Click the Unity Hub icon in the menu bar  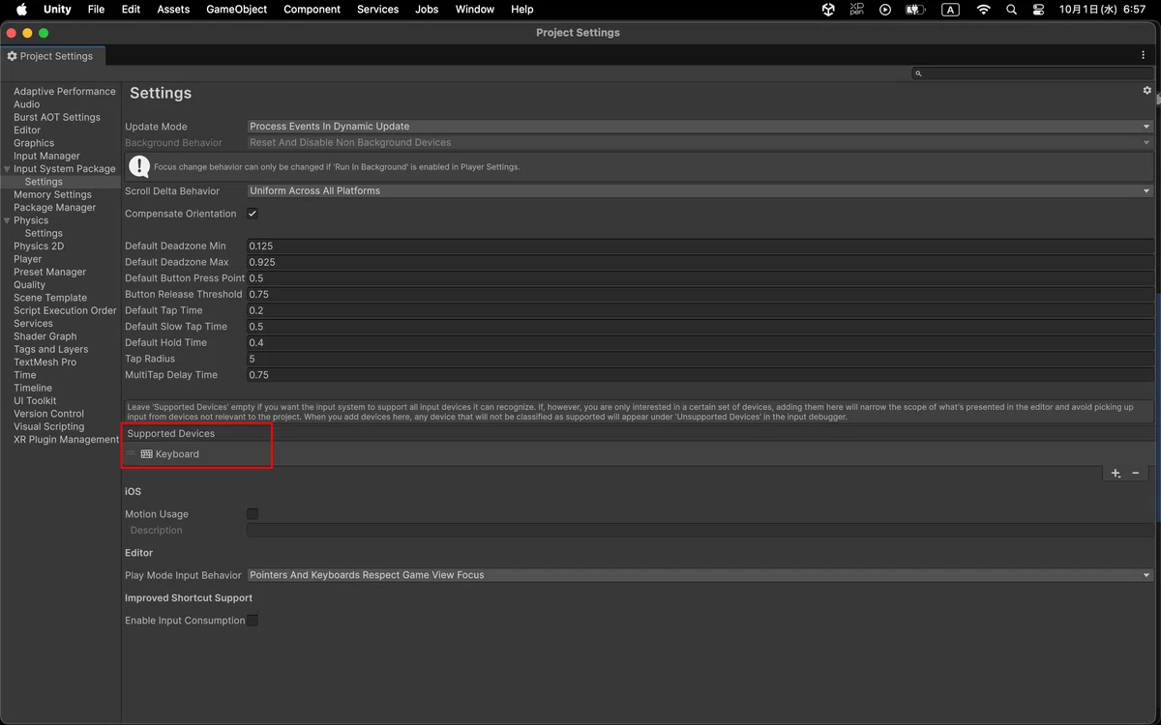[x=828, y=10]
